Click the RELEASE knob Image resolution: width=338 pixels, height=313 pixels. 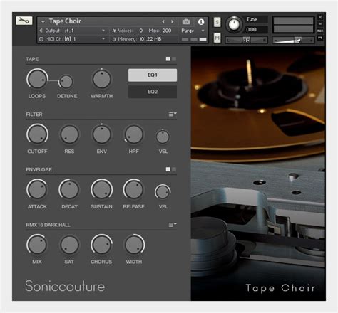tap(134, 190)
